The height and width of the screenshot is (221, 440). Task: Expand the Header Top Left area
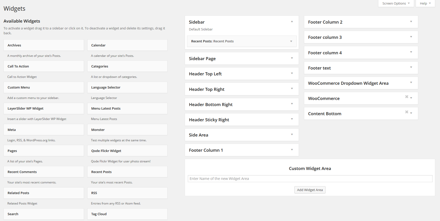292,74
